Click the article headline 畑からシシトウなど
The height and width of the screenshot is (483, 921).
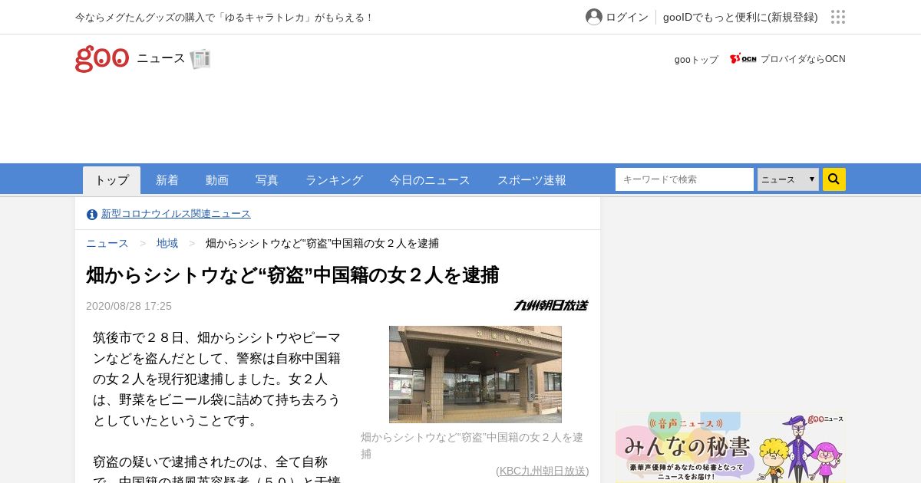(x=292, y=275)
